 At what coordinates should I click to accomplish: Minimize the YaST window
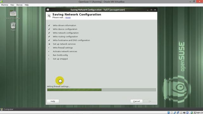(x=147, y=10)
